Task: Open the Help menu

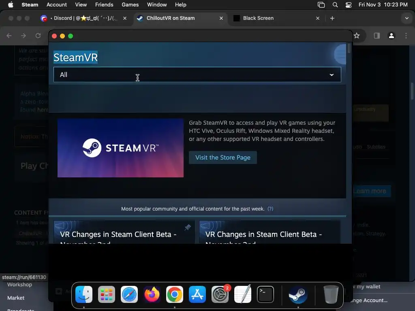Action: 180,4
